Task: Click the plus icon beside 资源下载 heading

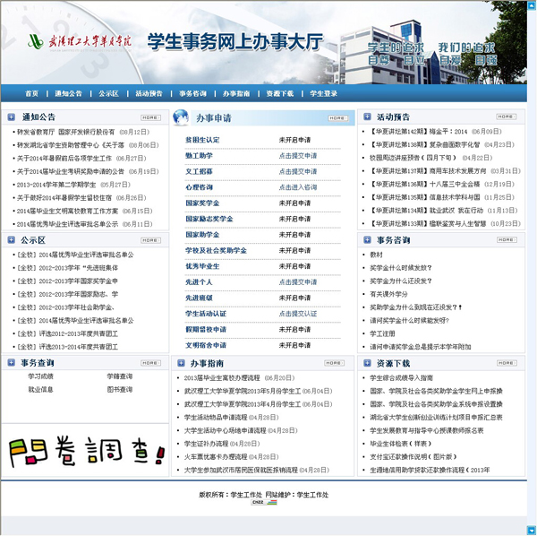Action: click(367, 363)
